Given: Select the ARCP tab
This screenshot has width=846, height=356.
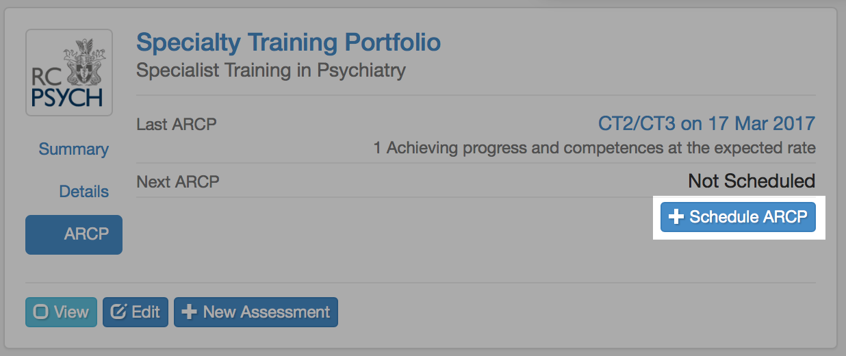Looking at the screenshot, I should [74, 234].
